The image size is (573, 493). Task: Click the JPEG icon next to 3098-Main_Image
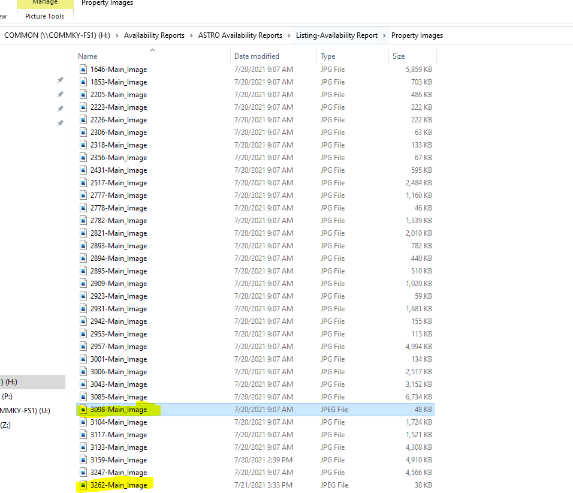click(83, 409)
